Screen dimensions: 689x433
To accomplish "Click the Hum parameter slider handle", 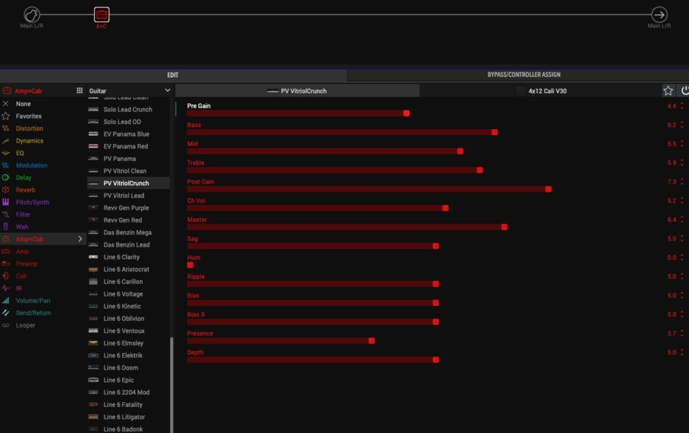I will tap(190, 265).
